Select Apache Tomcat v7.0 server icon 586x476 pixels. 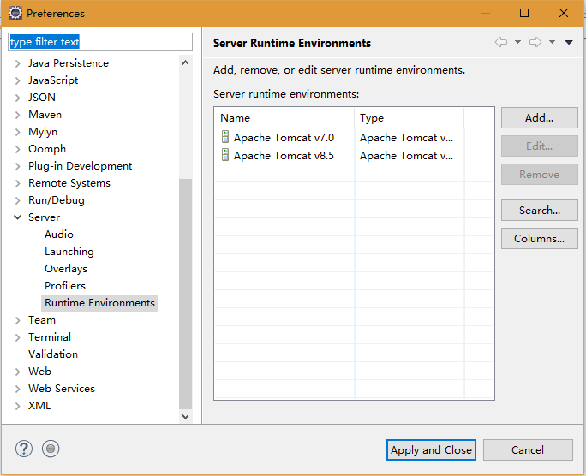coord(225,137)
